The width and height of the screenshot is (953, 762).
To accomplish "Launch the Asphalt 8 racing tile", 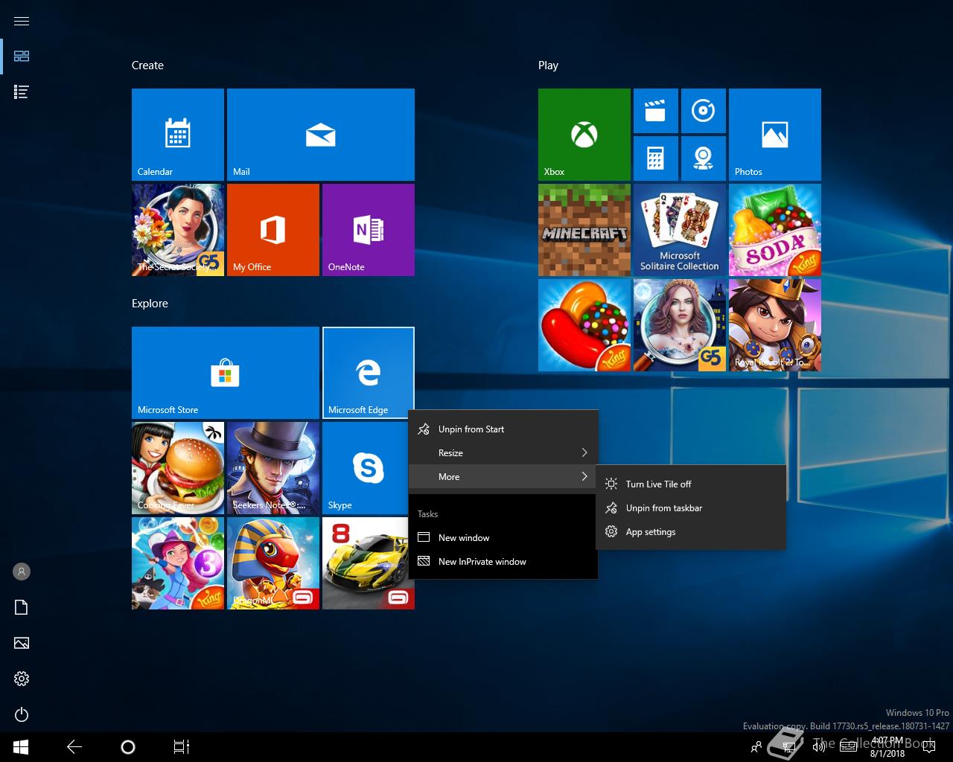I will pyautogui.click(x=369, y=563).
